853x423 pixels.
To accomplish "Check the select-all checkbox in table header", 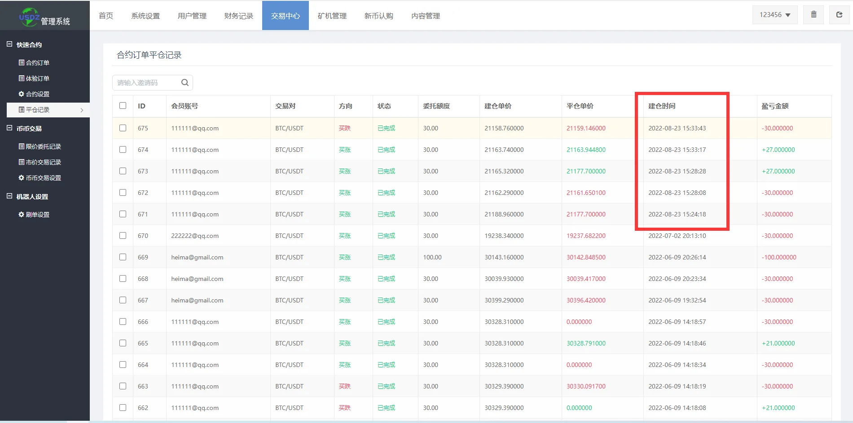I will (123, 106).
